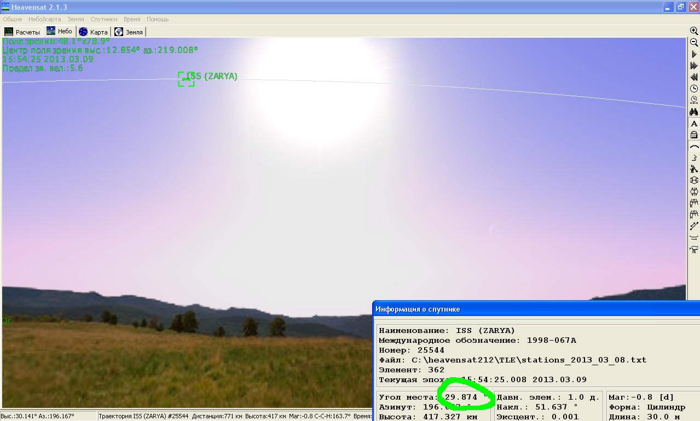Click 'Форма: Цилиндр' value

coord(647,407)
